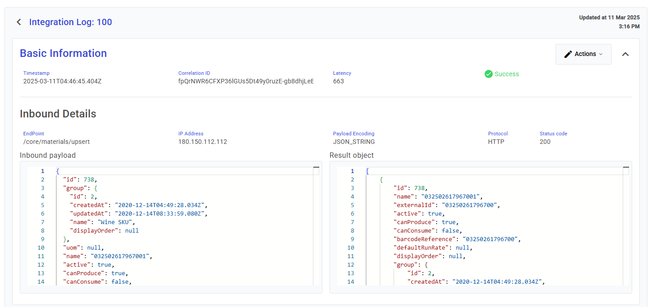Click the Integration Log: 100 title
The width and height of the screenshot is (651, 307).
click(70, 22)
